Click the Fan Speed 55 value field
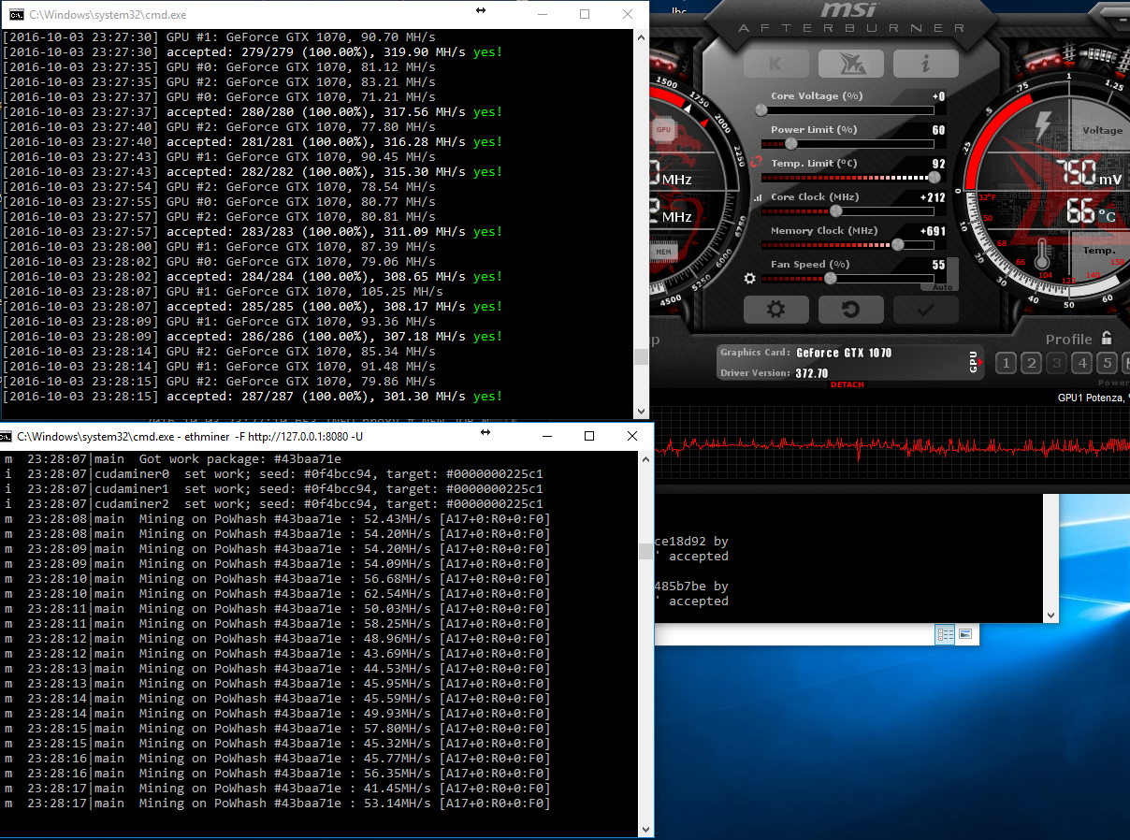Viewport: 1130px width, 840px height. click(x=938, y=265)
